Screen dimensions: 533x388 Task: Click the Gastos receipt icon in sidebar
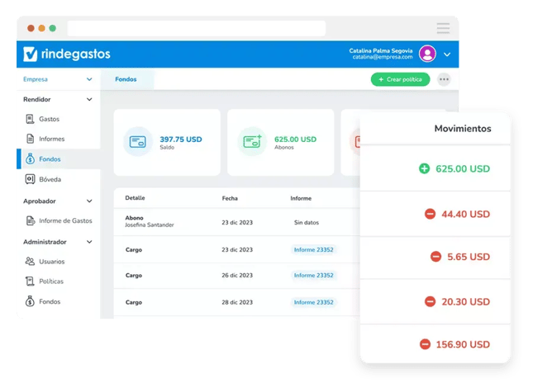click(31, 119)
